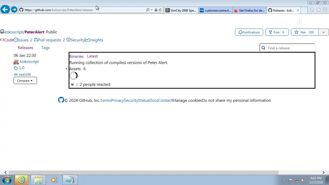
Task: Switch to the SimCity 2000 Spe... tab
Action: click(x=181, y=10)
